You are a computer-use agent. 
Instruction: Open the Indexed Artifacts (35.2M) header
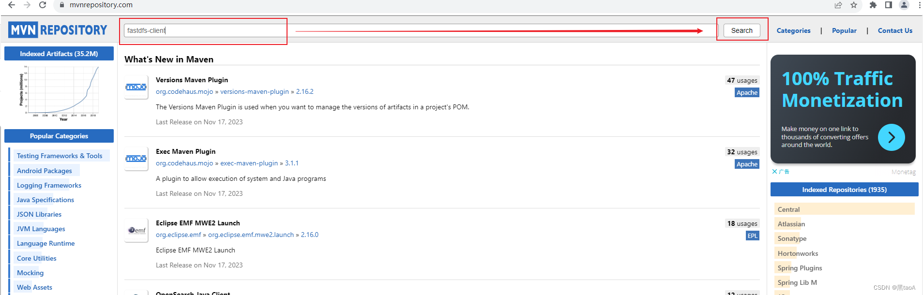[x=59, y=54]
